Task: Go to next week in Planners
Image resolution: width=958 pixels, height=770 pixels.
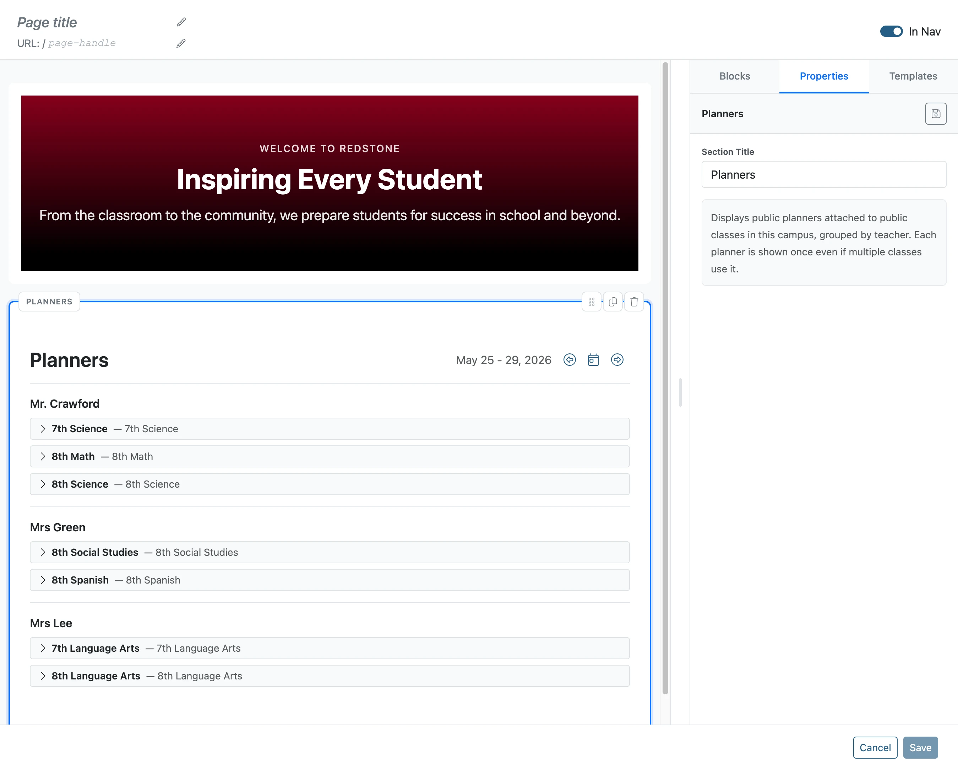Action: 617,360
